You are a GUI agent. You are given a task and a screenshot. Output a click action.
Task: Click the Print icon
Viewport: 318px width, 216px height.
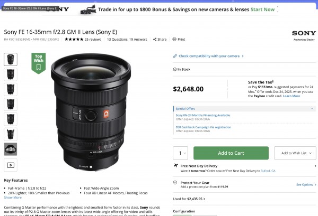175,39
